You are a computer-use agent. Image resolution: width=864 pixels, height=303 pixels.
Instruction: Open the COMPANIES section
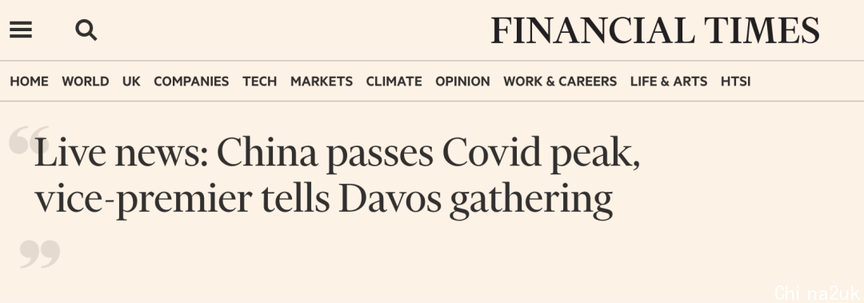coord(191,82)
